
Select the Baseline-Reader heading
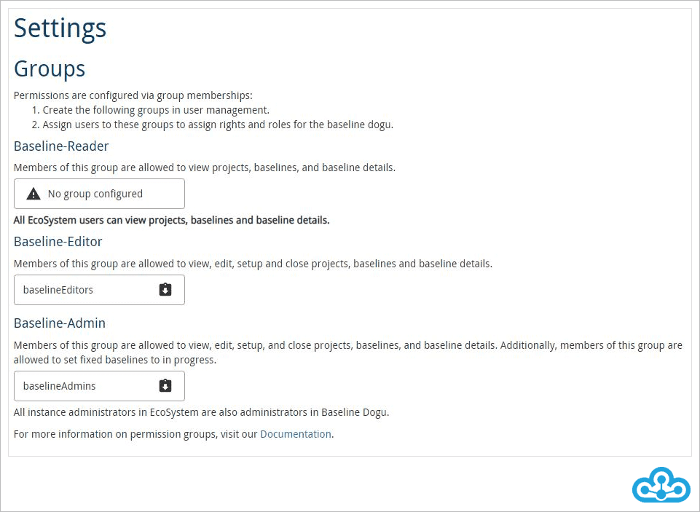(x=61, y=146)
